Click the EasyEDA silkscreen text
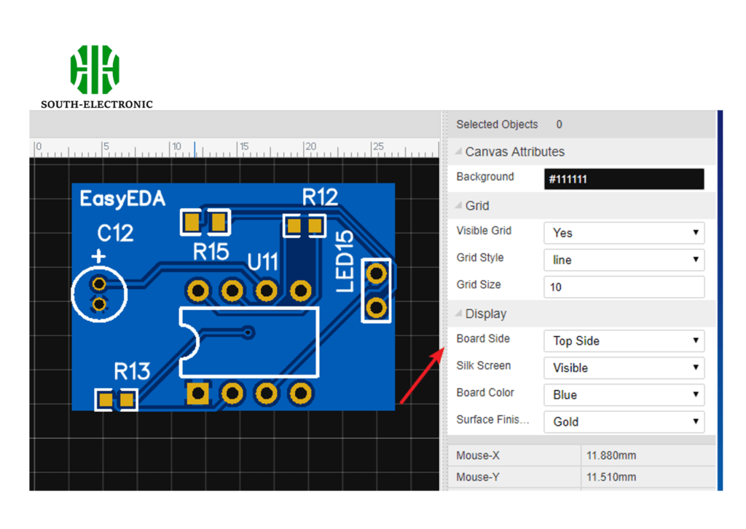Viewport: 746px width, 529px height. pos(122,199)
